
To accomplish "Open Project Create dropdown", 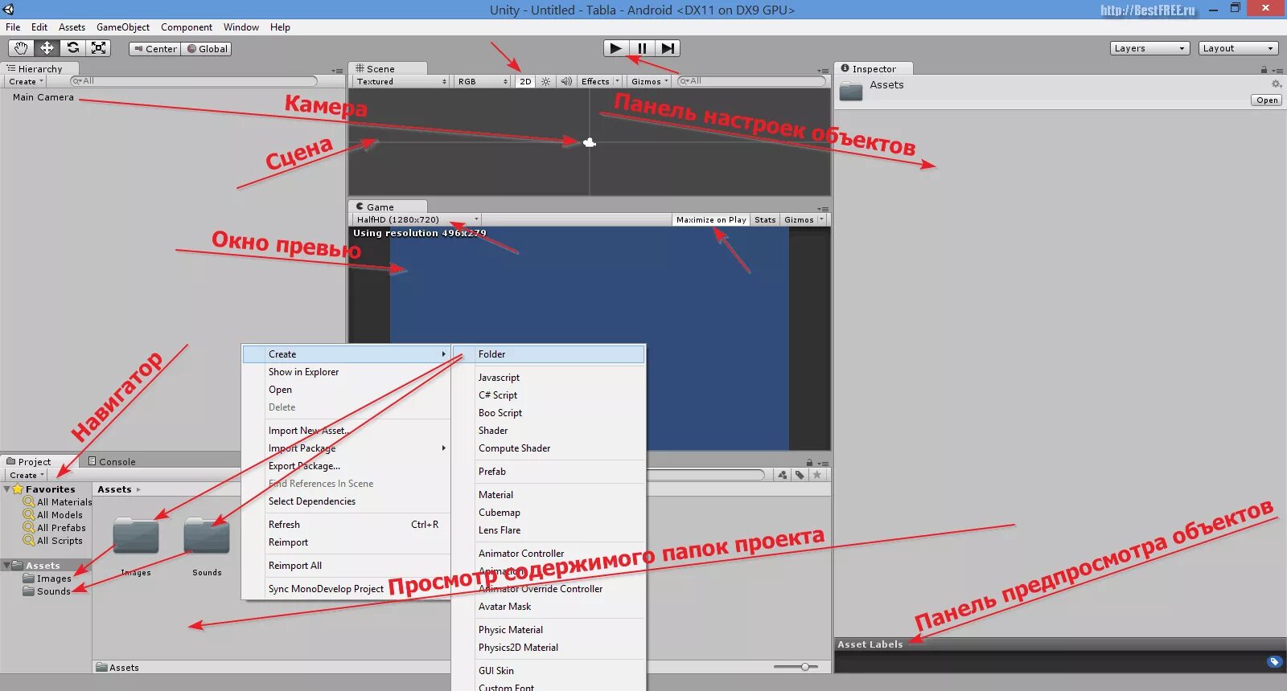I will click(27, 475).
